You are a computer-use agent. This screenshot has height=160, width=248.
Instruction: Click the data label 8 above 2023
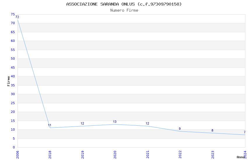pyautogui.click(x=212, y=130)
